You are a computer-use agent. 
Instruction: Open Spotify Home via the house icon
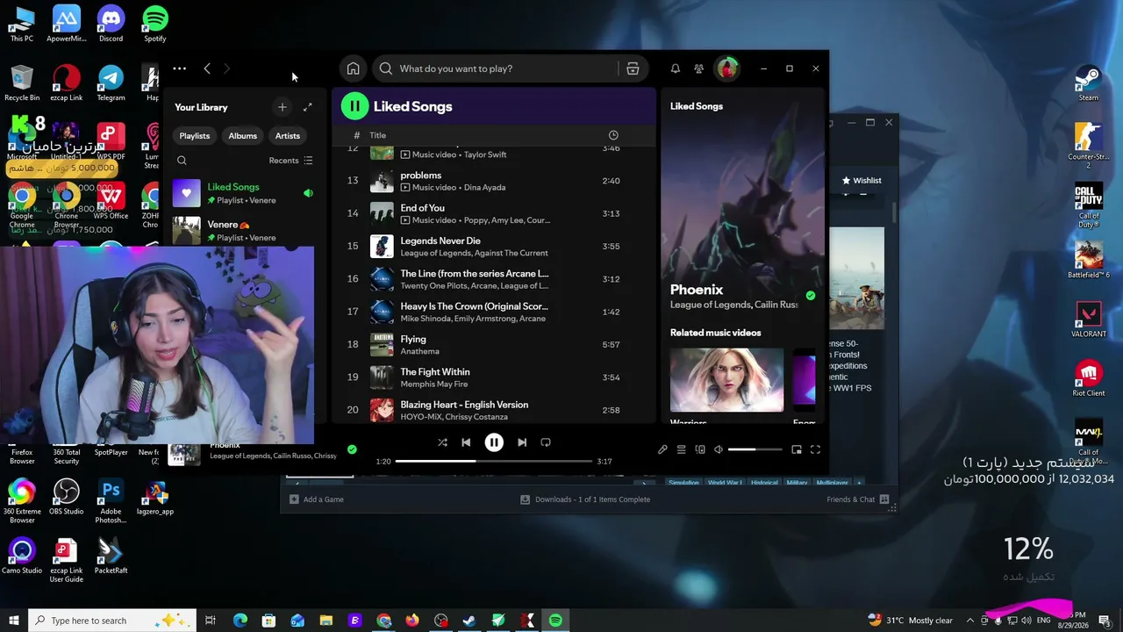pos(353,68)
